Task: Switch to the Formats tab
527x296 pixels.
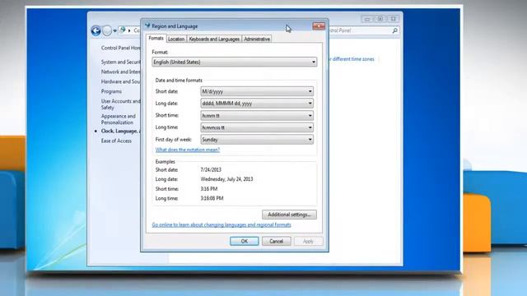Action: tap(156, 39)
